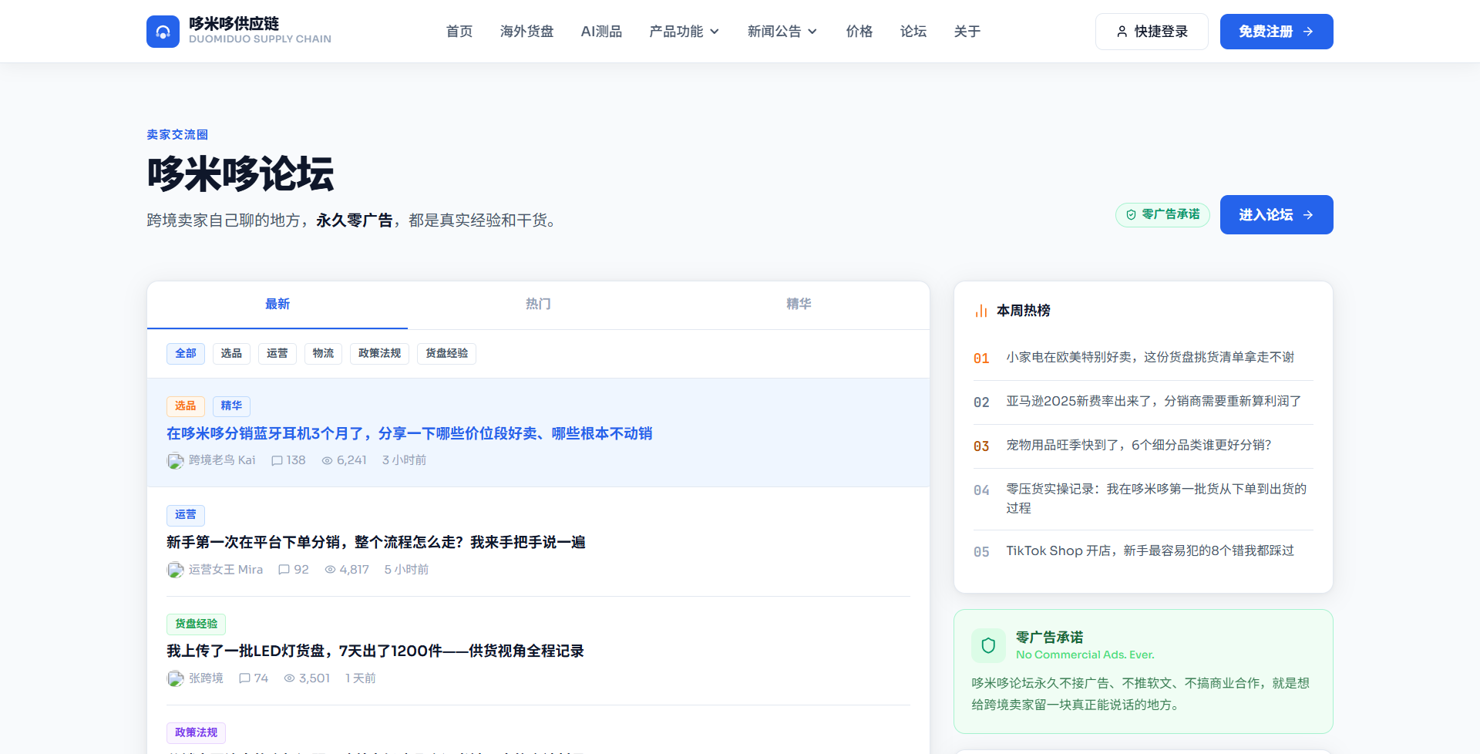Click the comment icon showing 74 replies
This screenshot has height=754, width=1480.
click(244, 678)
